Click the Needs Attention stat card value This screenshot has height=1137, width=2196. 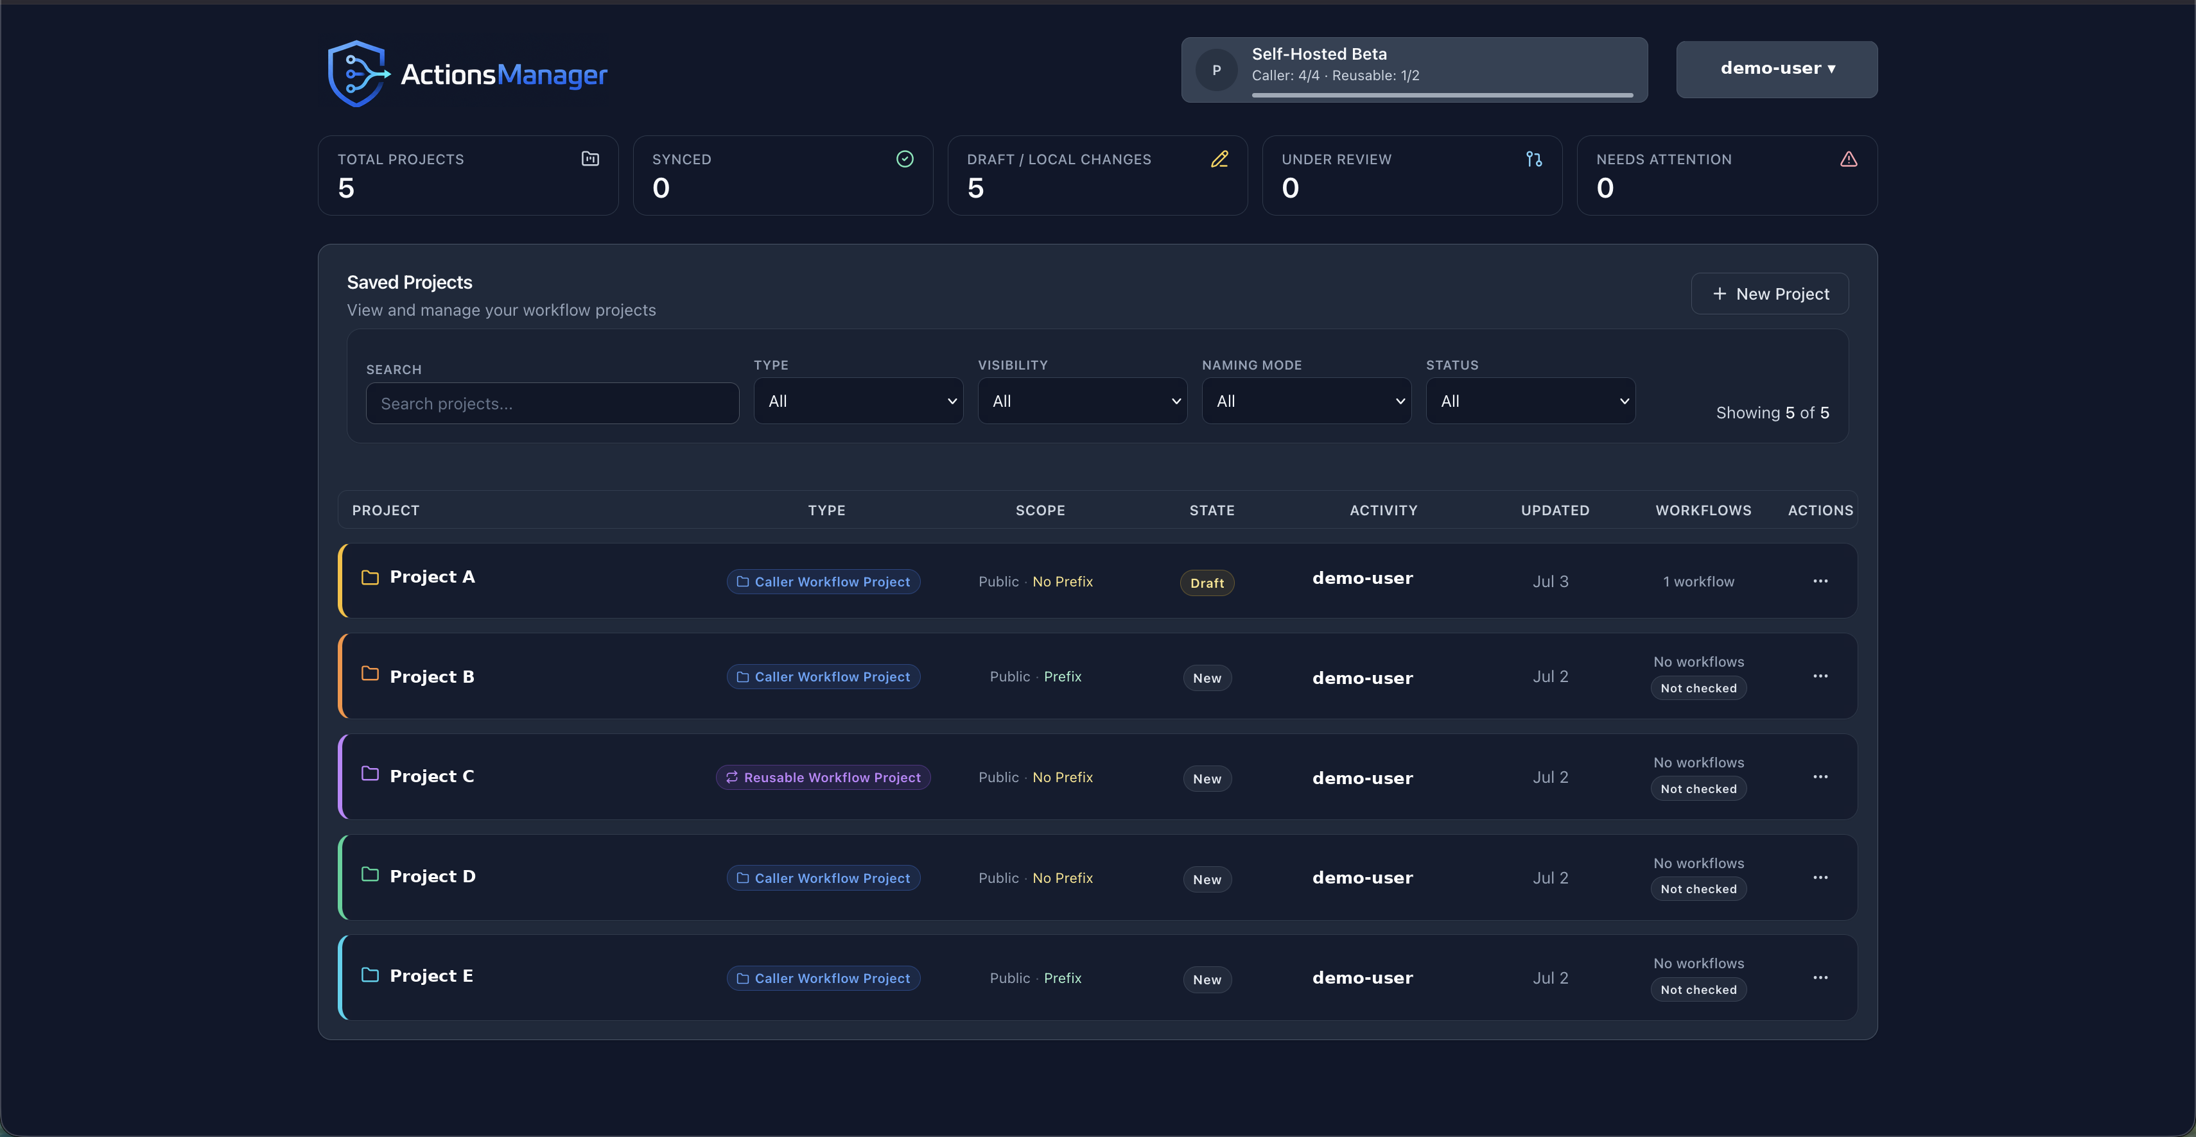point(1605,188)
